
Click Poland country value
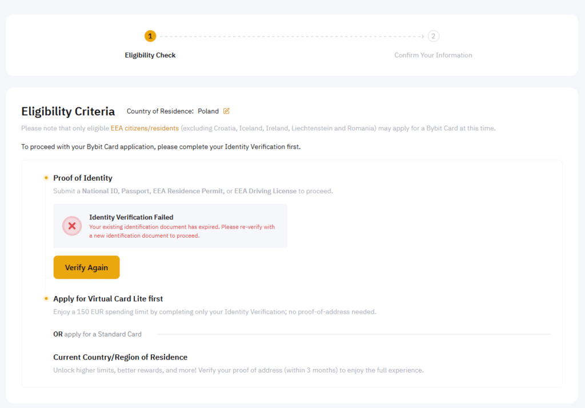(208, 111)
